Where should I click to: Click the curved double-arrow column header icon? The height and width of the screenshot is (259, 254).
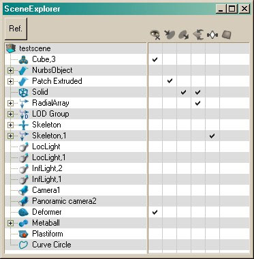[x=198, y=35]
